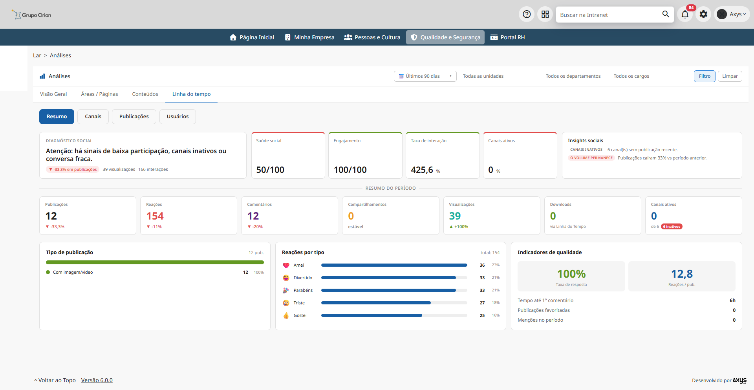Viewport: 754px width, 390px height.
Task: Switch to the Conteúdos tab
Action: (145, 94)
